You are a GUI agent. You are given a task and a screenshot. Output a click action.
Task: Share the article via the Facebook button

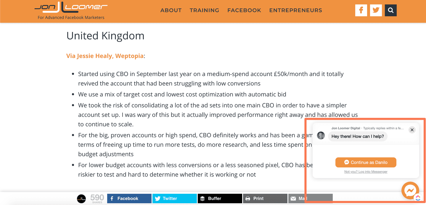tap(129, 198)
